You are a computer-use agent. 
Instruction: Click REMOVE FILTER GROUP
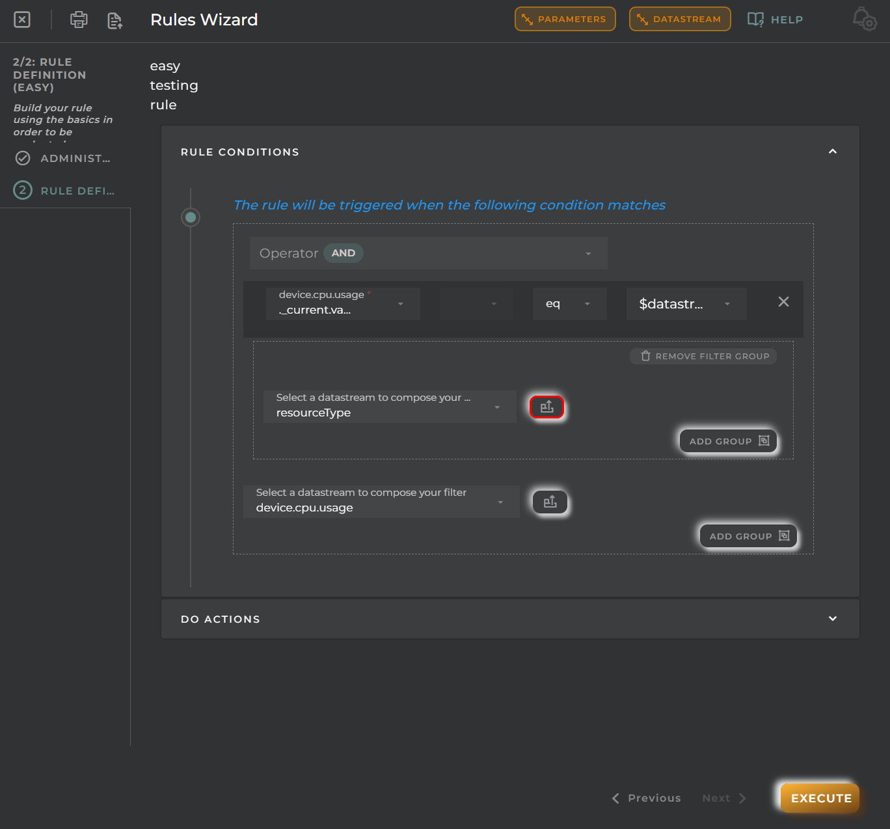click(703, 356)
